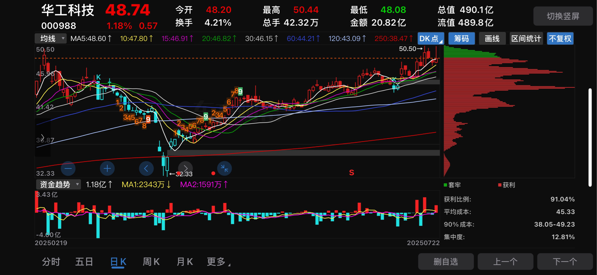The height and width of the screenshot is (275, 597).
Task: Click the 50.50 high price label
Action: click(x=411, y=49)
